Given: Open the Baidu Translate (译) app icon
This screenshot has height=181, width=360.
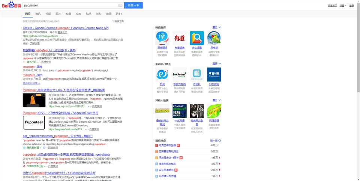Looking at the screenshot, I should click(162, 38).
